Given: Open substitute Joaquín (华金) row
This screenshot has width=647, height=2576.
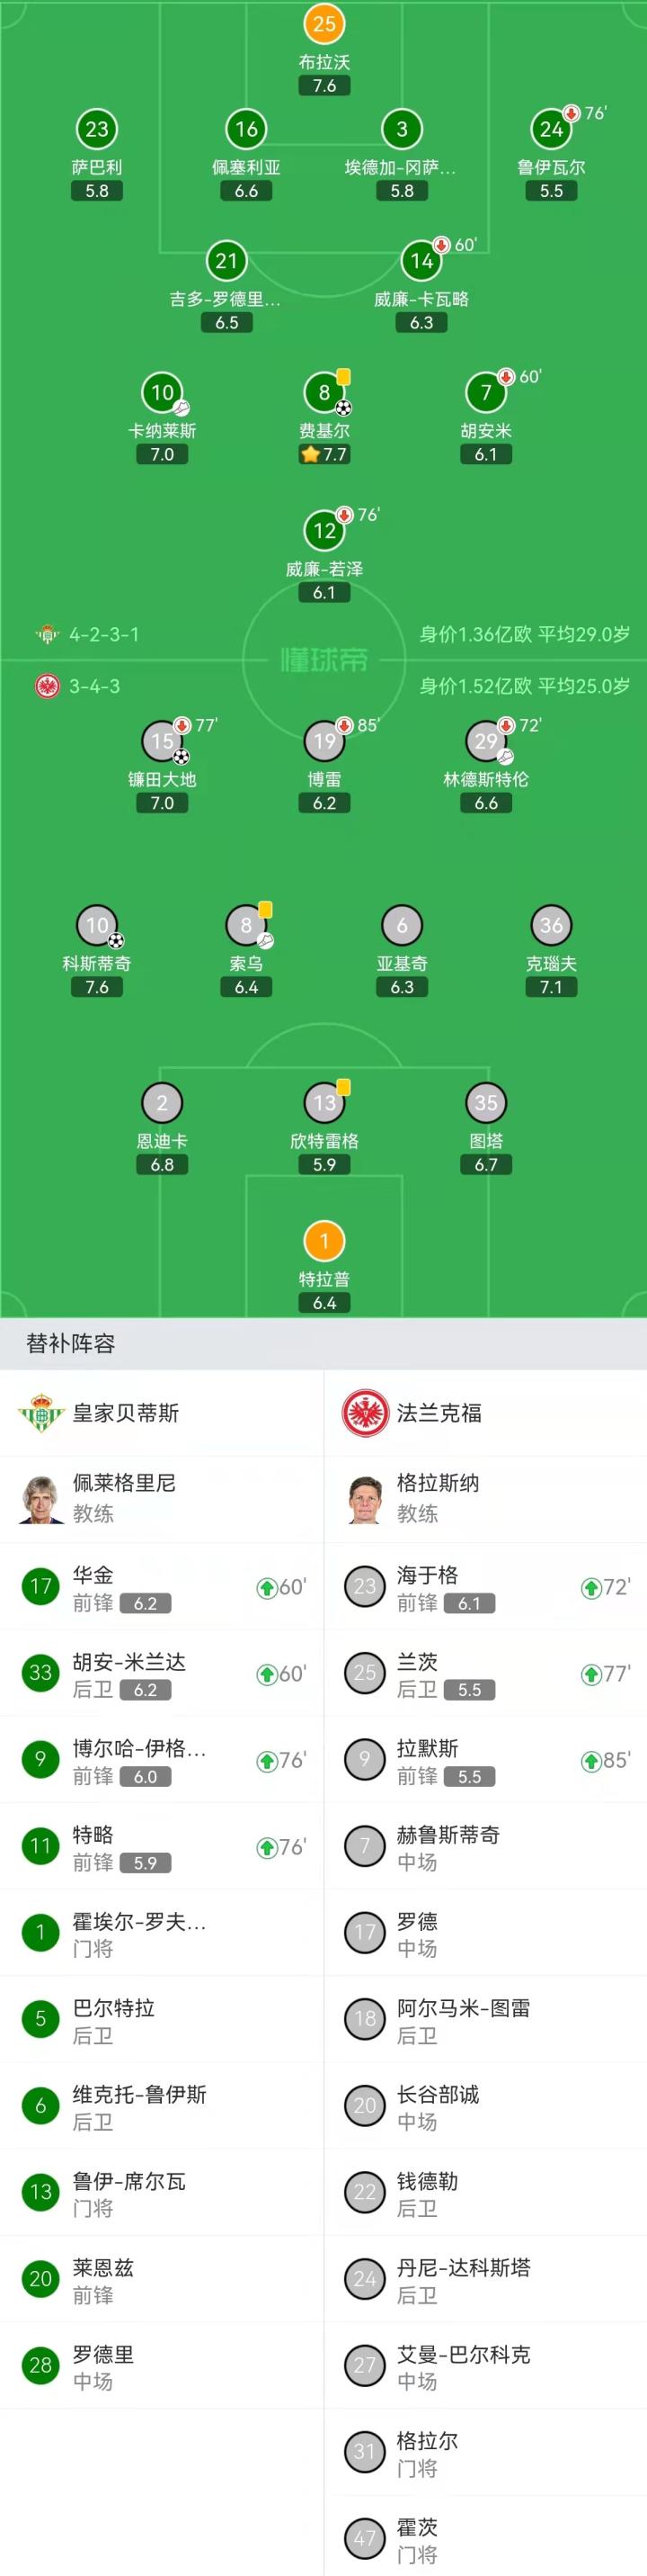Looking at the screenshot, I should tap(162, 1587).
